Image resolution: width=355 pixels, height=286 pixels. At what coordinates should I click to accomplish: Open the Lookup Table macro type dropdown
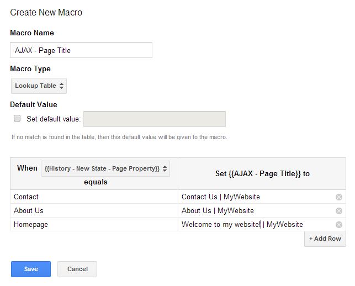pyautogui.click(x=39, y=86)
